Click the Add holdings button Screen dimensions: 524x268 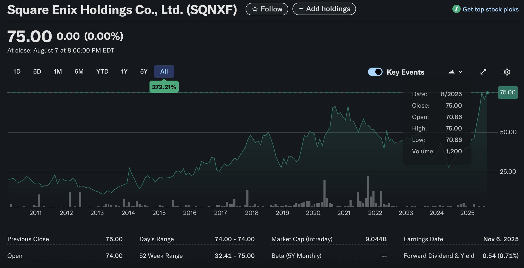click(x=324, y=9)
